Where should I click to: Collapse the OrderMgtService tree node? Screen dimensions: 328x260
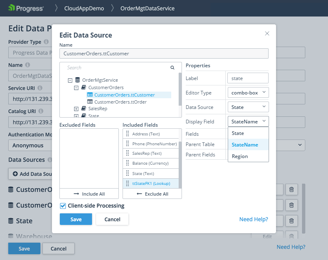point(70,80)
